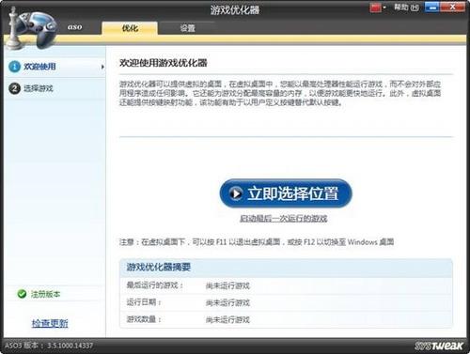
Task: Click the blue info icon beside 欢迎使用
Action: coord(14,67)
